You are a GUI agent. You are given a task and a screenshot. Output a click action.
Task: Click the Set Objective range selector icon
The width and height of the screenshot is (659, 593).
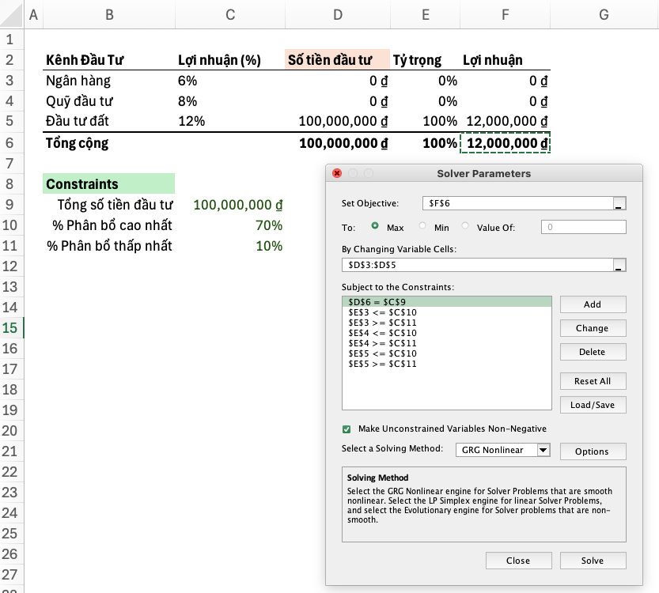tap(619, 204)
